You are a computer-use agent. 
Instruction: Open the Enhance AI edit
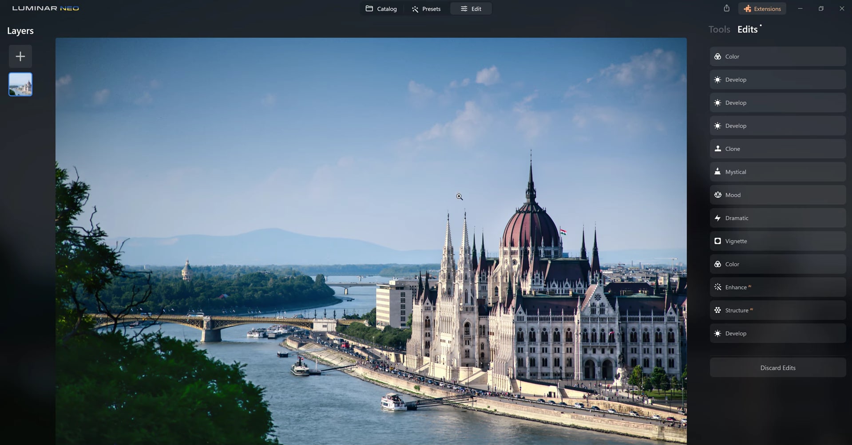pos(778,287)
